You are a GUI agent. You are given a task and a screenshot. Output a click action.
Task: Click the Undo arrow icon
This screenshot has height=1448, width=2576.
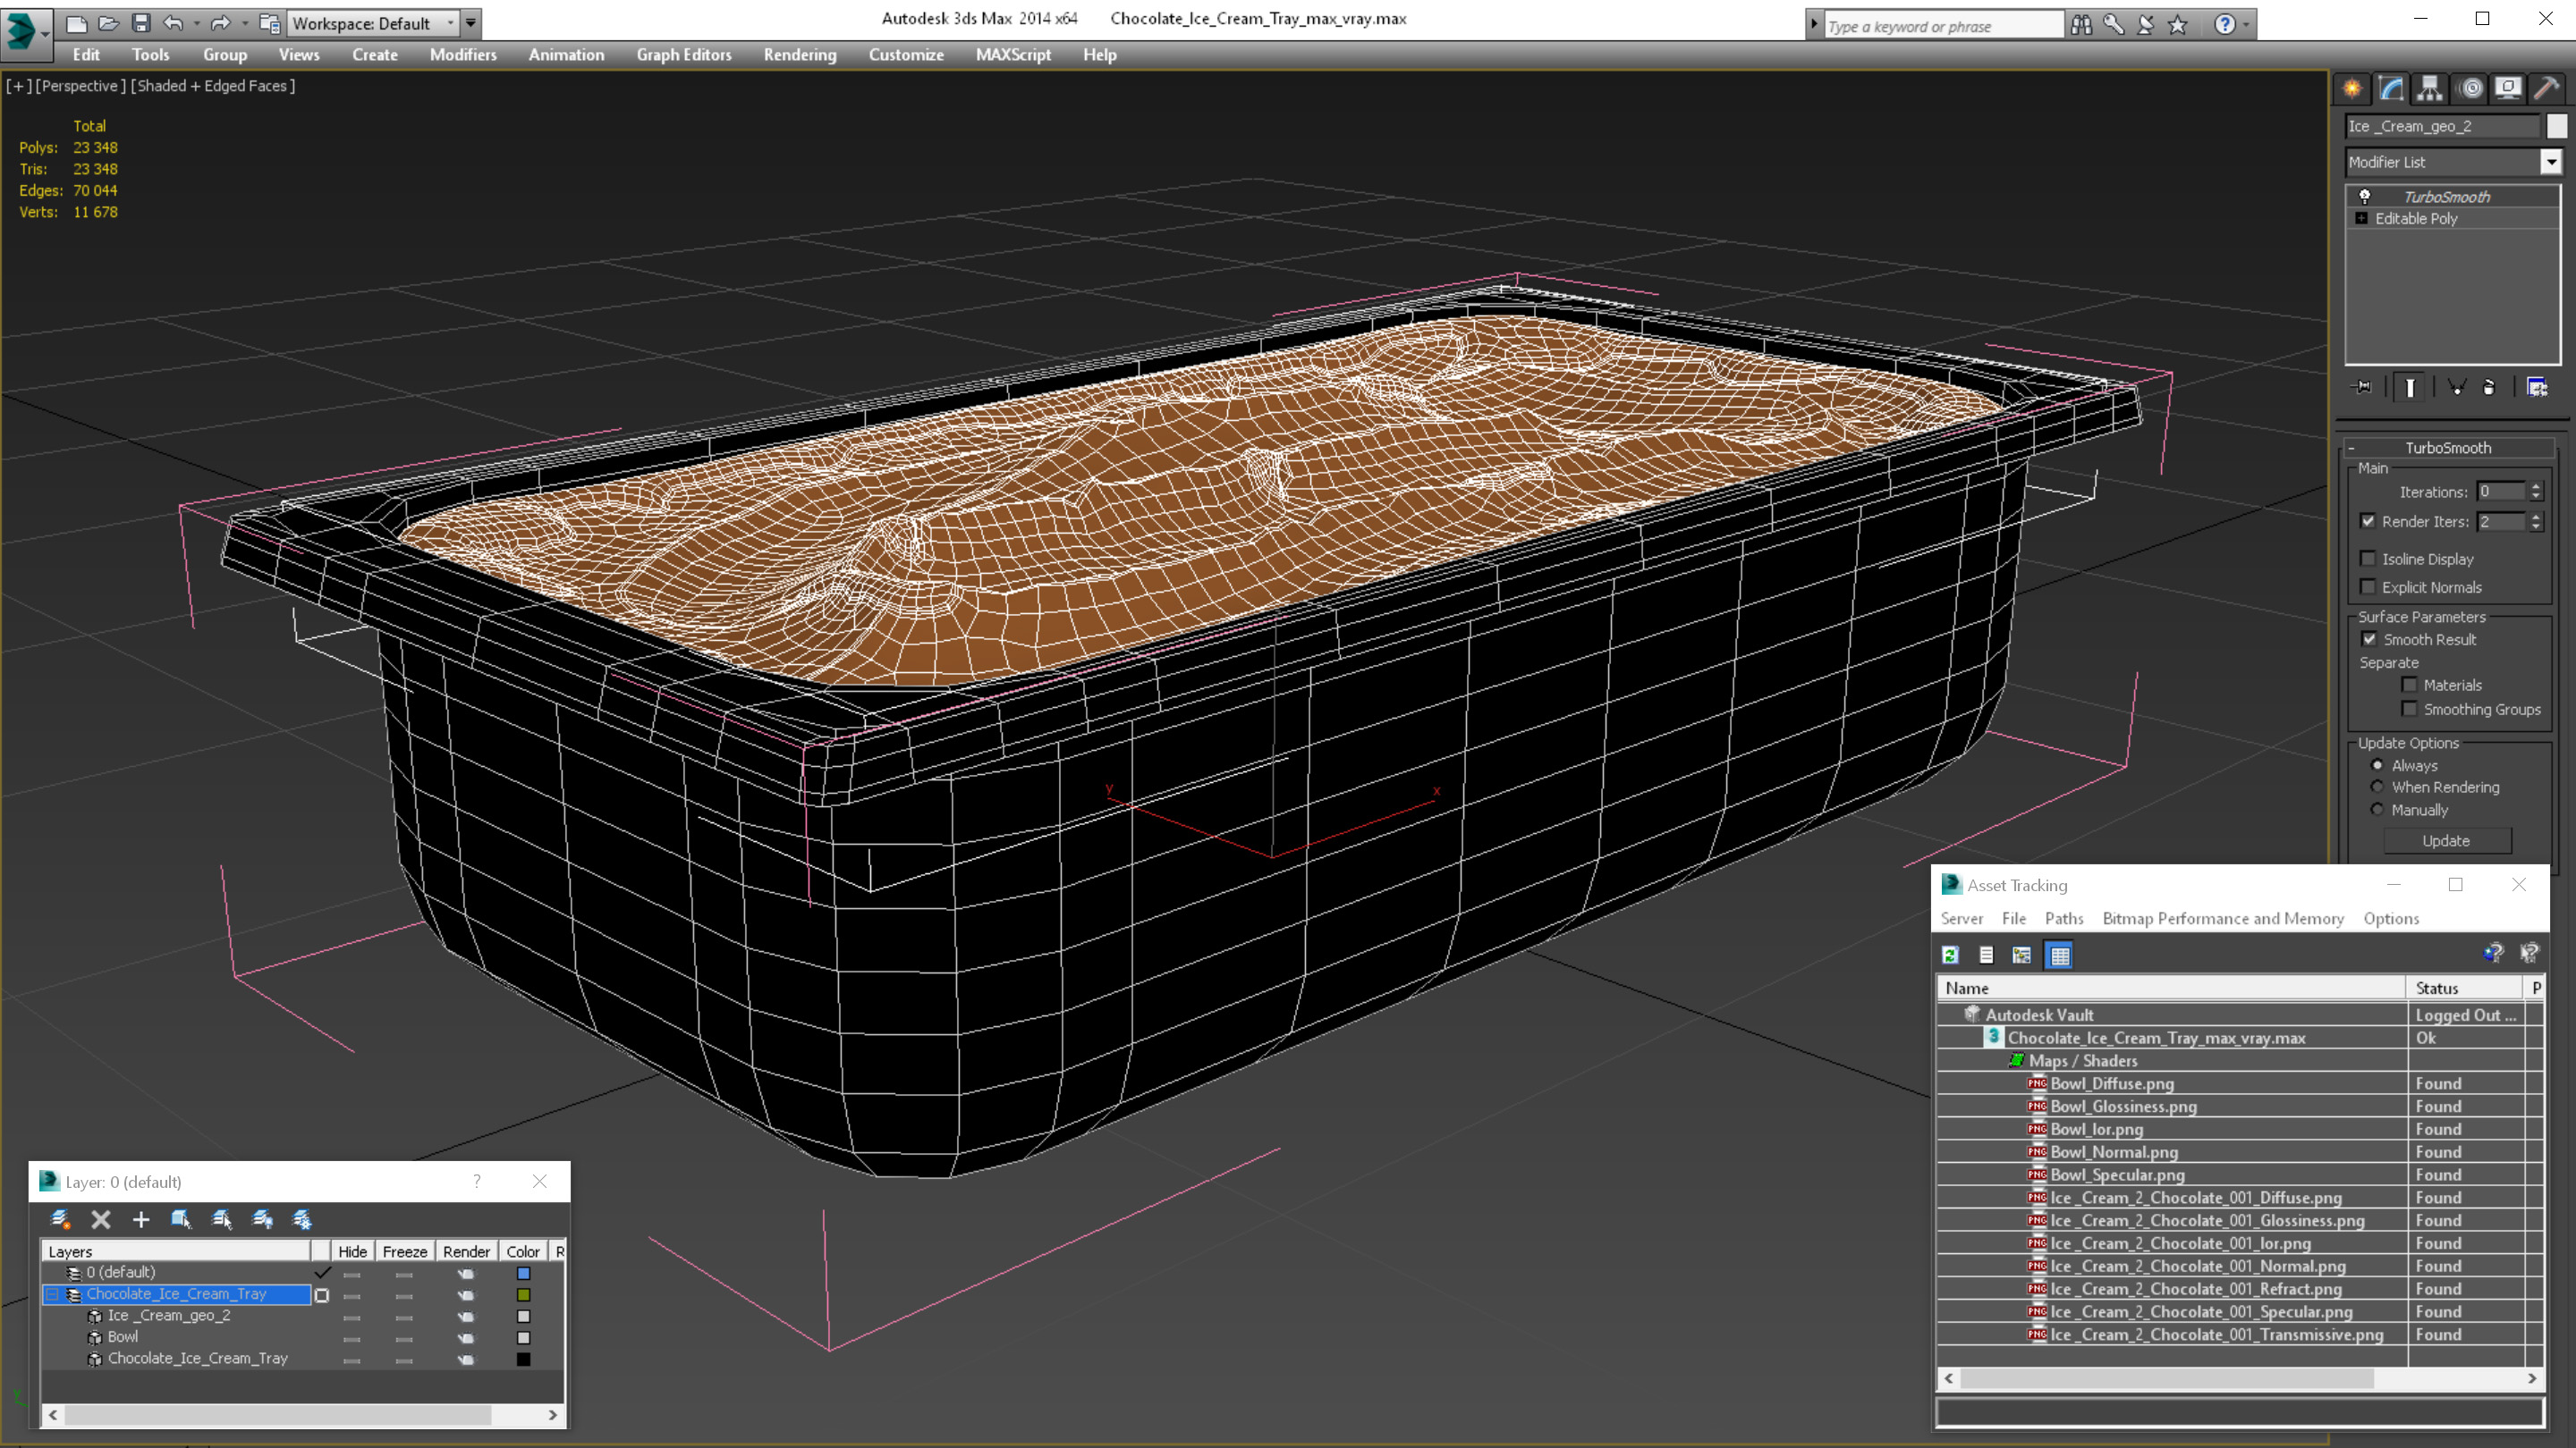(173, 22)
